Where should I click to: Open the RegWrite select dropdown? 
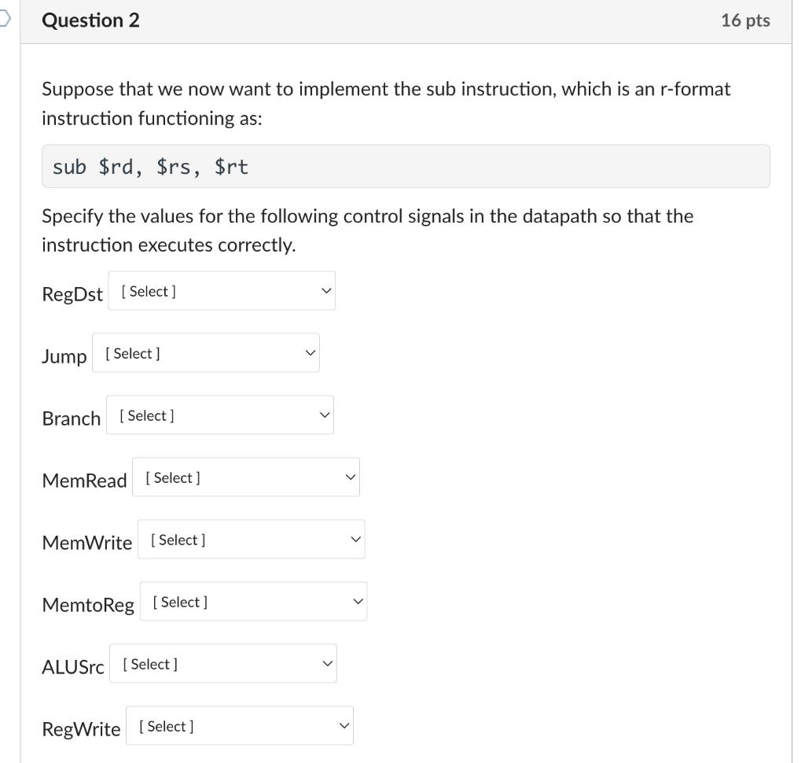coord(240,725)
